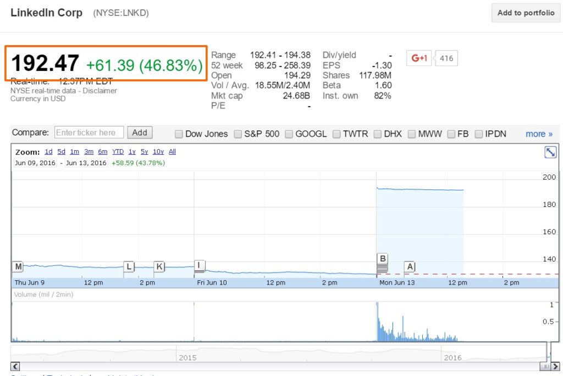Image resolution: width=563 pixels, height=376 pixels.
Task: Click the Volume (mil / 2min) label
Action: [43, 295]
